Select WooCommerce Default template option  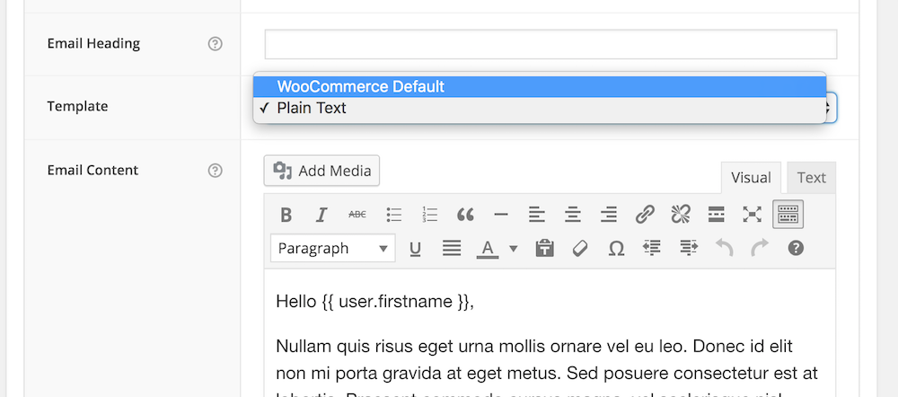[540, 86]
